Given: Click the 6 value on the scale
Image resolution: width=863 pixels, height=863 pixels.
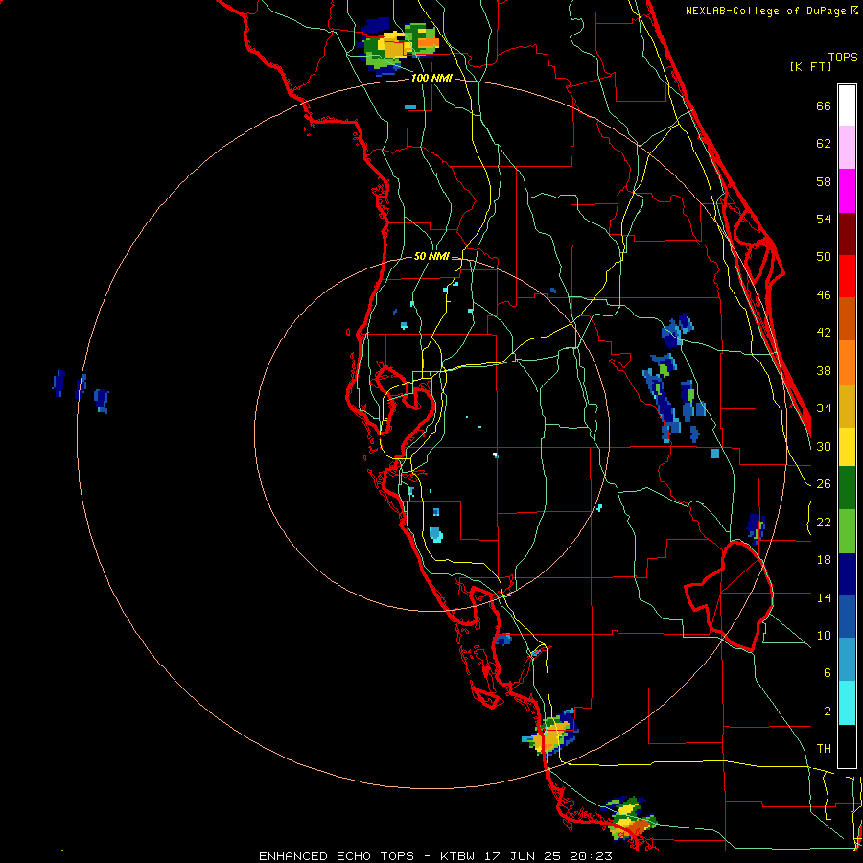Looking at the screenshot, I should tap(827, 673).
